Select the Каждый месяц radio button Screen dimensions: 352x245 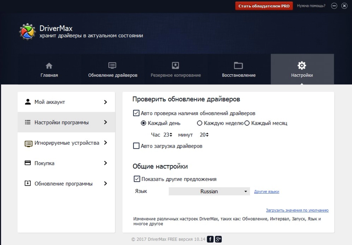(247, 123)
